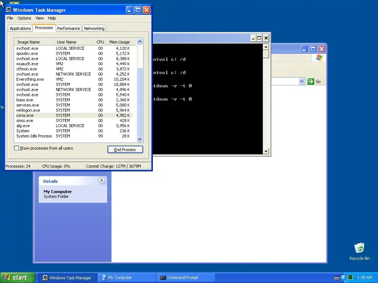
Task: Minimize the My Computer window
Action: tap(304, 49)
